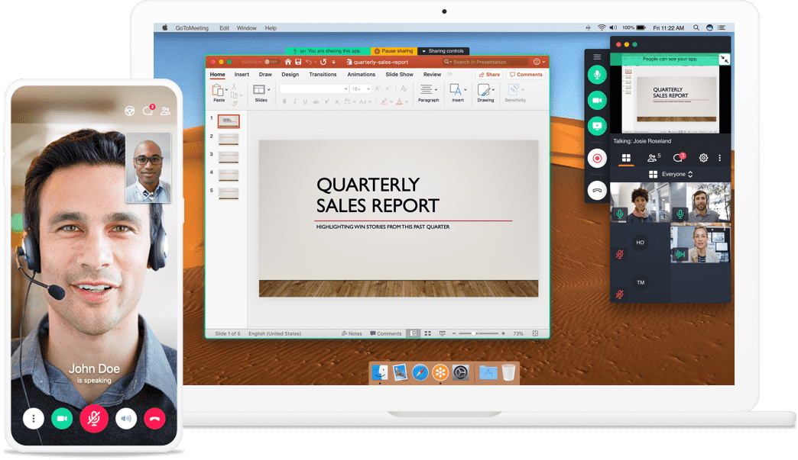Toggle the webcam in the desktop control bar

click(x=597, y=100)
